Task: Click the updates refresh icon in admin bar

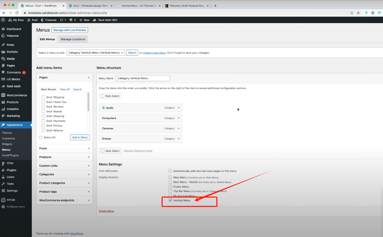Action: click(61, 20)
